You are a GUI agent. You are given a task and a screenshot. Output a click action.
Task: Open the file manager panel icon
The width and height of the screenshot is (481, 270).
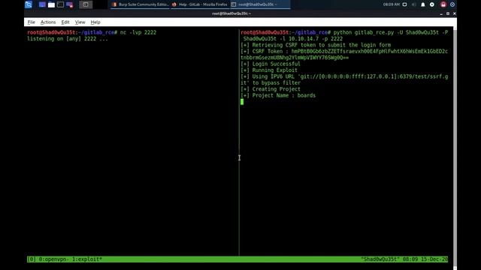(x=52, y=4)
